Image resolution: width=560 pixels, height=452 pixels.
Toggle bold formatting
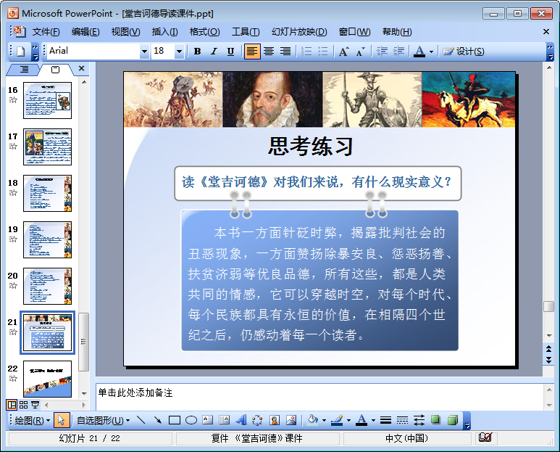tap(197, 52)
